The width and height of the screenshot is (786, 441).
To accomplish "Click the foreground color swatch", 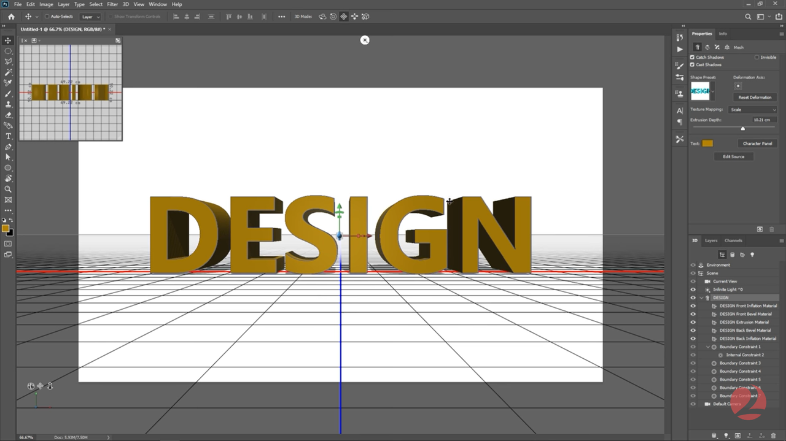I will tap(6, 228).
